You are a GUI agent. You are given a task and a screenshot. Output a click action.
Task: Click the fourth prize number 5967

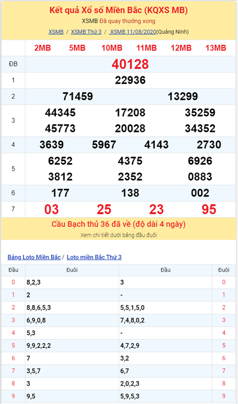tap(104, 145)
